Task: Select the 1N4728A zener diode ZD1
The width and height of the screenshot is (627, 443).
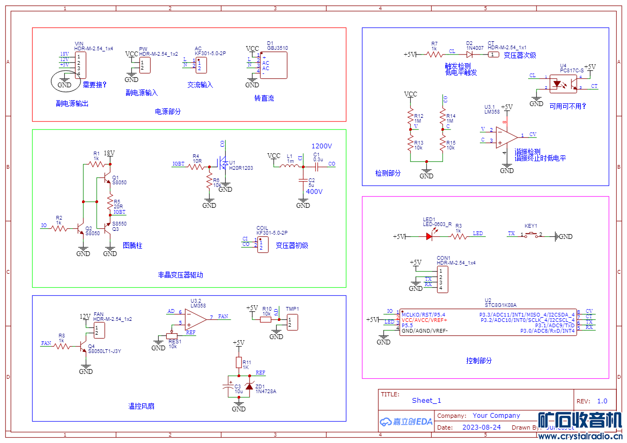Action: coord(249,386)
